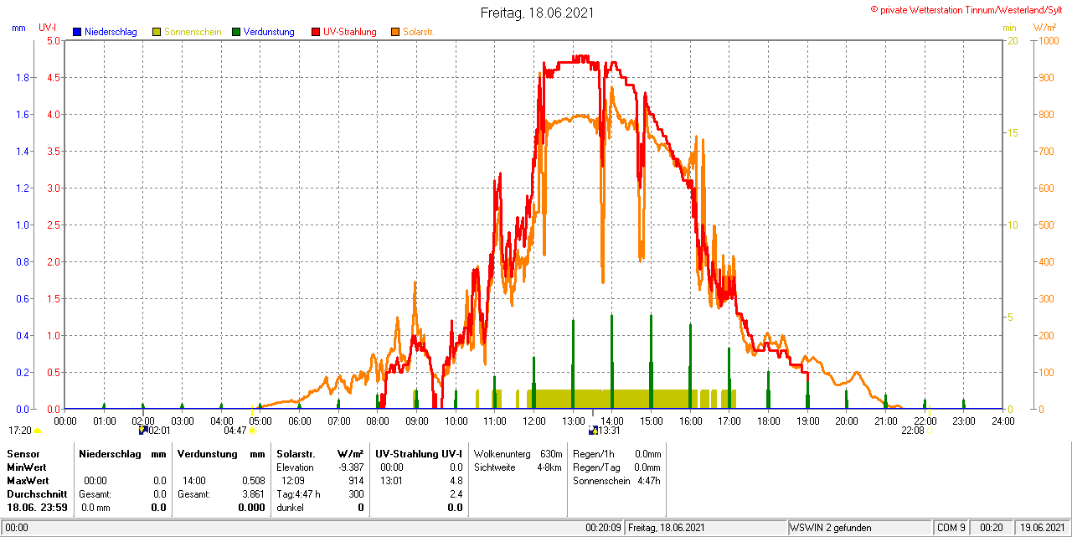Select the Verdunstung legend label

(x=270, y=32)
